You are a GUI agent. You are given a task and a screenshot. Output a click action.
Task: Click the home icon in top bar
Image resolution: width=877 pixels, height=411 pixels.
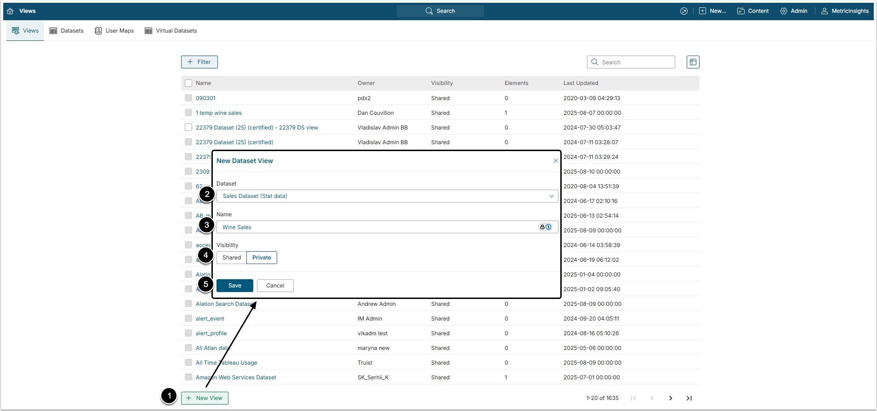point(10,11)
